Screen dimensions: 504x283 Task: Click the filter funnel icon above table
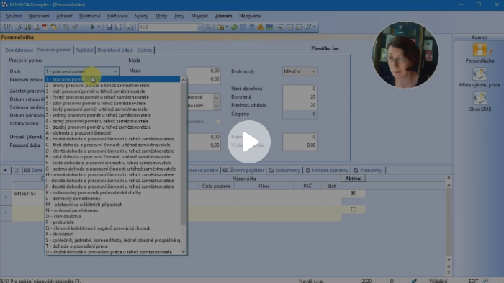click(17, 170)
